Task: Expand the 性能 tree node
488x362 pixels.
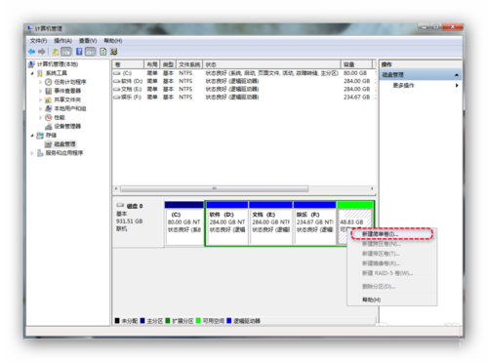Action: (x=40, y=117)
